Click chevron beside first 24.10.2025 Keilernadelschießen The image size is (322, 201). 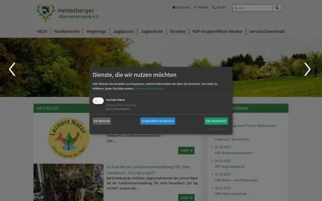point(212,147)
